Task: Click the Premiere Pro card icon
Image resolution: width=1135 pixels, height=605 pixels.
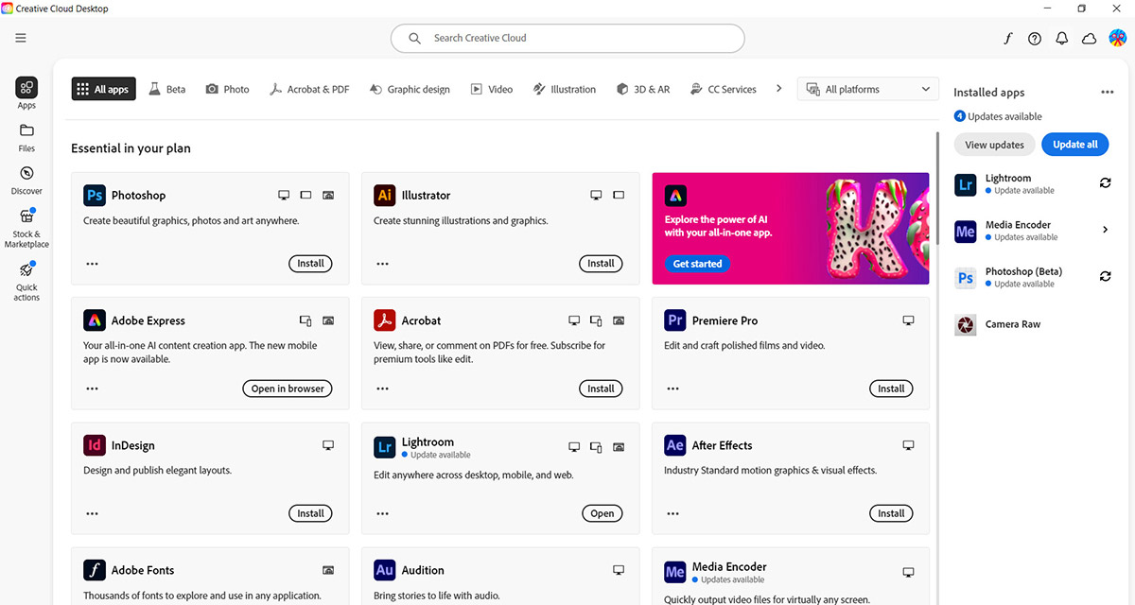Action: 674,320
